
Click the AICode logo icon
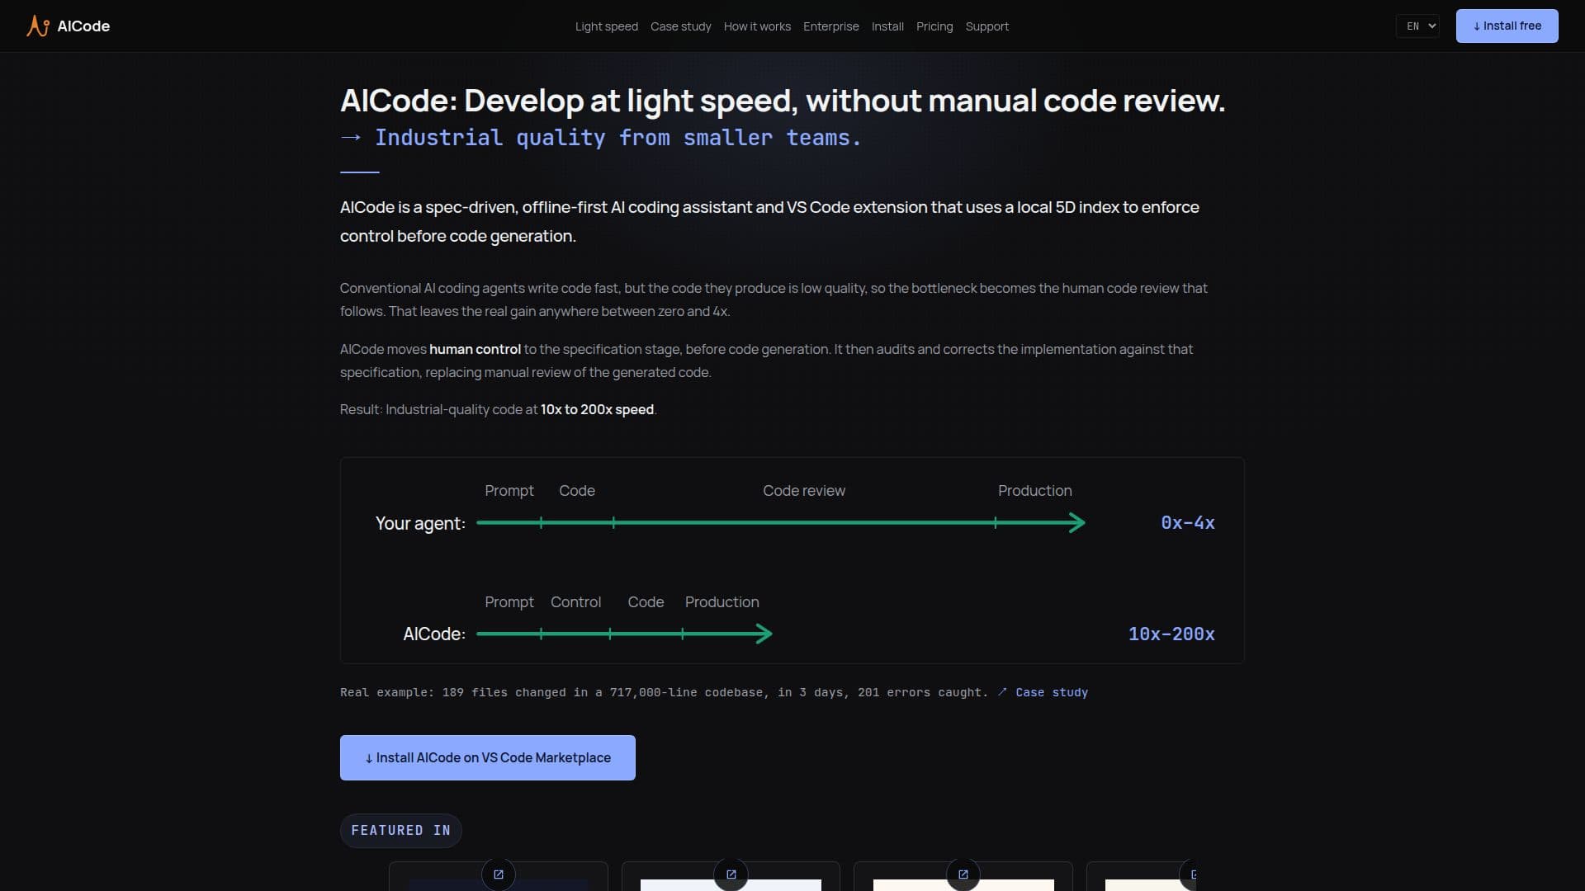[x=38, y=26]
